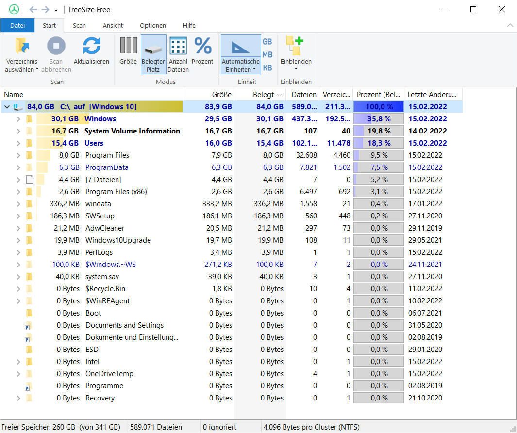
Task: Open the Verzeichnis auswählen folder icon
Action: tap(22, 46)
